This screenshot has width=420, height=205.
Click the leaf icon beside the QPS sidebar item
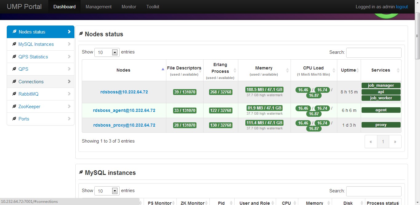14,69
